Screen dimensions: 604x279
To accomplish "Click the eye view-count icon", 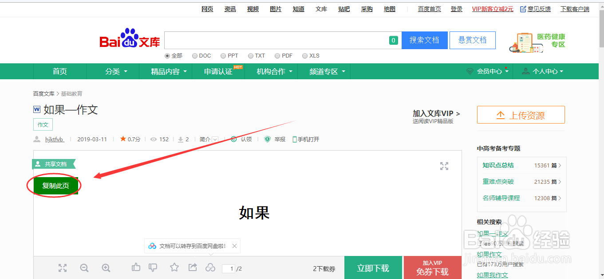I will [154, 139].
